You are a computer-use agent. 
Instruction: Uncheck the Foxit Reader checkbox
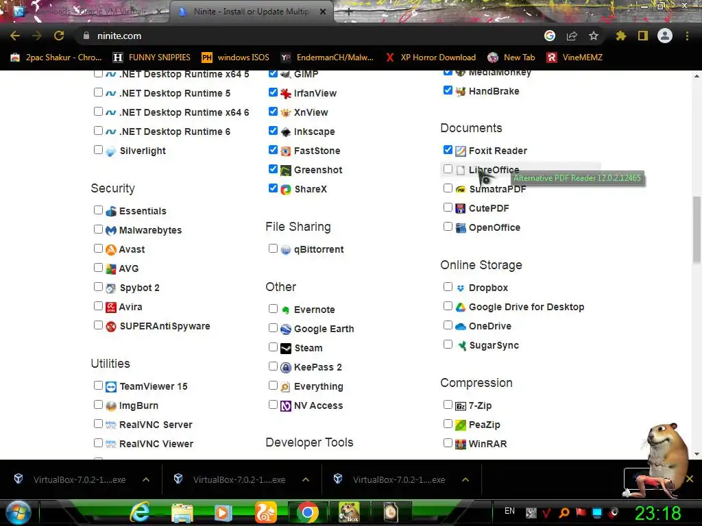click(x=448, y=150)
